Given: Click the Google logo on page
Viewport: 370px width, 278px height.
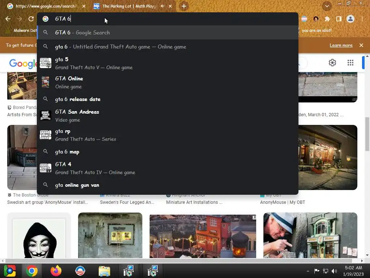Looking at the screenshot, I should click(23, 63).
